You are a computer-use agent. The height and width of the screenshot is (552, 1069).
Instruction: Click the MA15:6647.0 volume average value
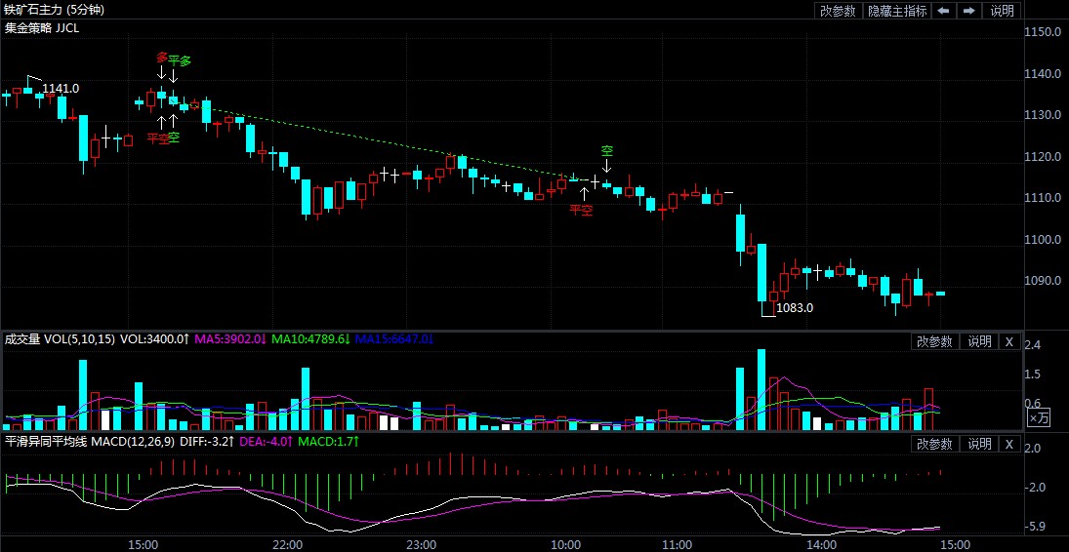[x=394, y=338]
